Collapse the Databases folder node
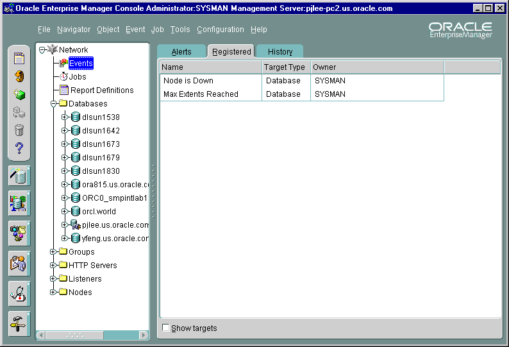The image size is (509, 347). pyautogui.click(x=54, y=104)
